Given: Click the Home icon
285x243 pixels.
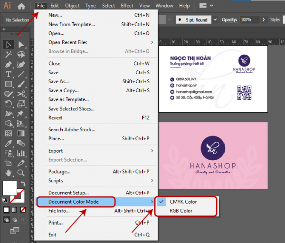Looking at the screenshot, I should tap(21, 6).
